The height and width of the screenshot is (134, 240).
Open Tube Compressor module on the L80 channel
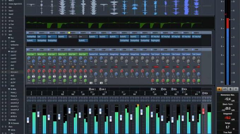[186, 54]
